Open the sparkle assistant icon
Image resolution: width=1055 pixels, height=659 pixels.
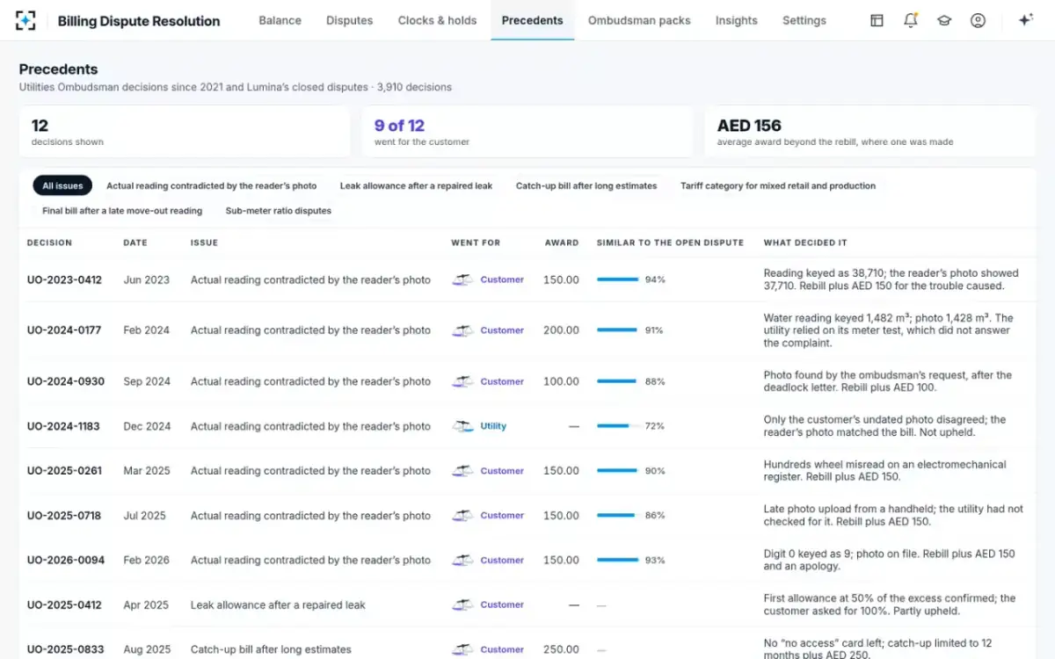pyautogui.click(x=1025, y=20)
